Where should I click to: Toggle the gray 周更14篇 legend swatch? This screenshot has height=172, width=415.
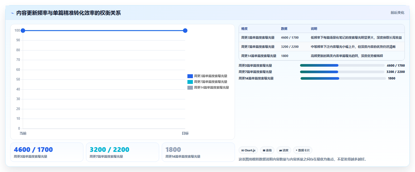coord(190,88)
